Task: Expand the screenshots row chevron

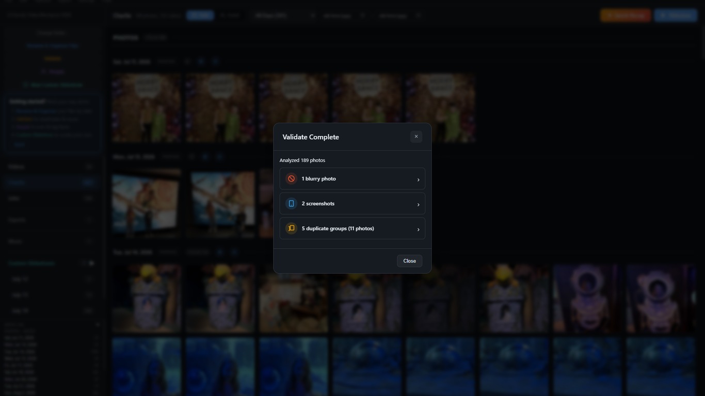Action: click(418, 204)
